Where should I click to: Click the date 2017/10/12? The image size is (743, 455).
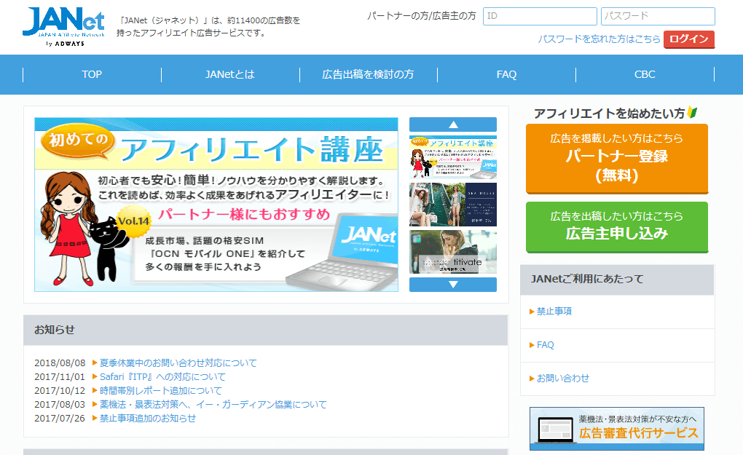60,391
